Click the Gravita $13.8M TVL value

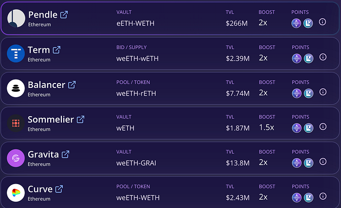point(238,163)
